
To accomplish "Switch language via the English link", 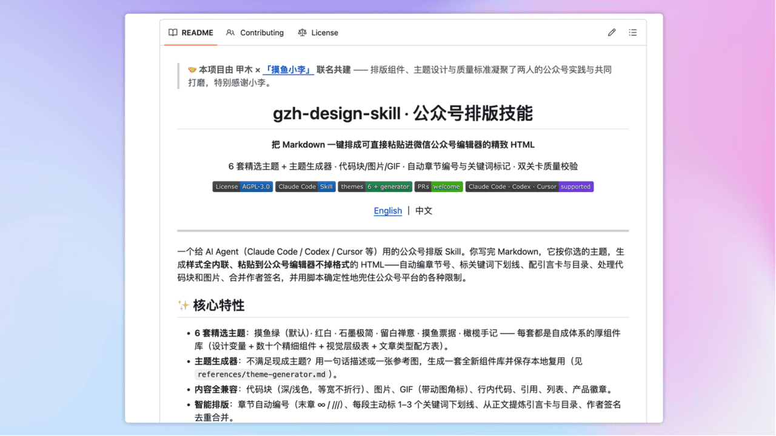I will 388,211.
